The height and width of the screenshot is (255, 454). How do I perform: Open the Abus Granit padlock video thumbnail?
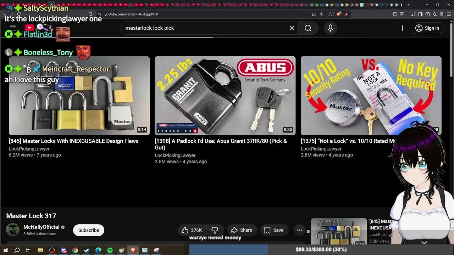[225, 96]
